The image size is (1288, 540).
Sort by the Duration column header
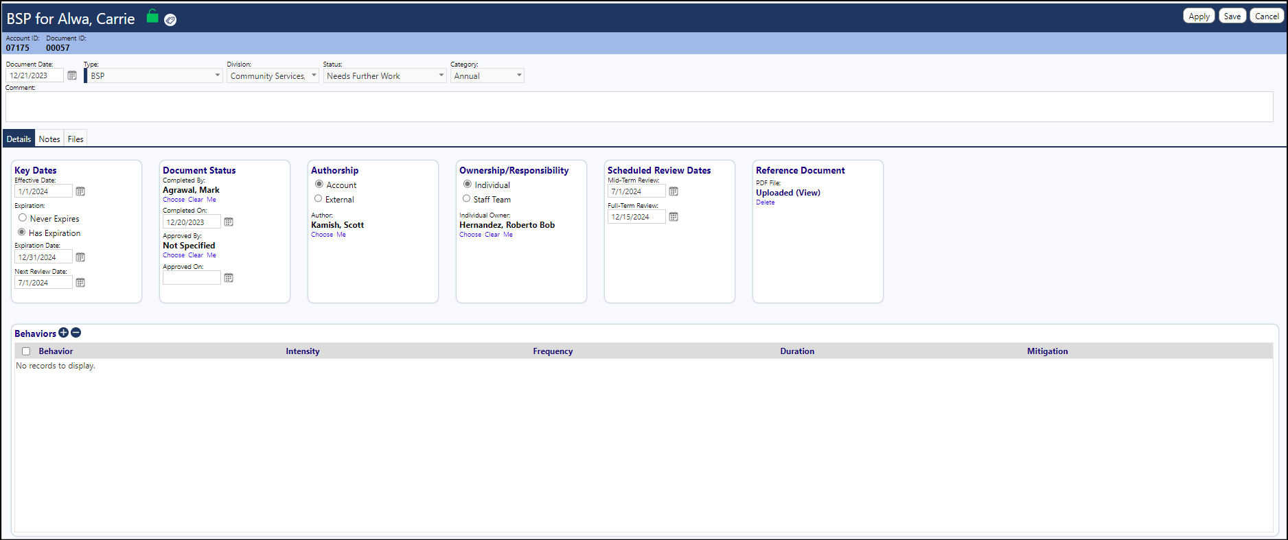pyautogui.click(x=797, y=351)
